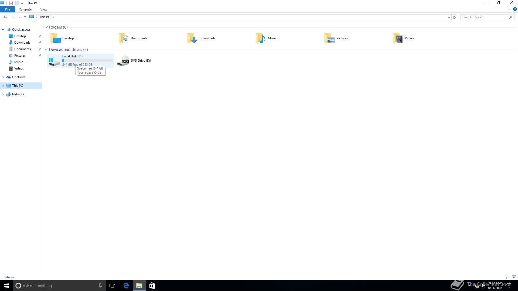Image resolution: width=518 pixels, height=291 pixels.
Task: Collapse the Folders (6) group
Action: [x=46, y=27]
